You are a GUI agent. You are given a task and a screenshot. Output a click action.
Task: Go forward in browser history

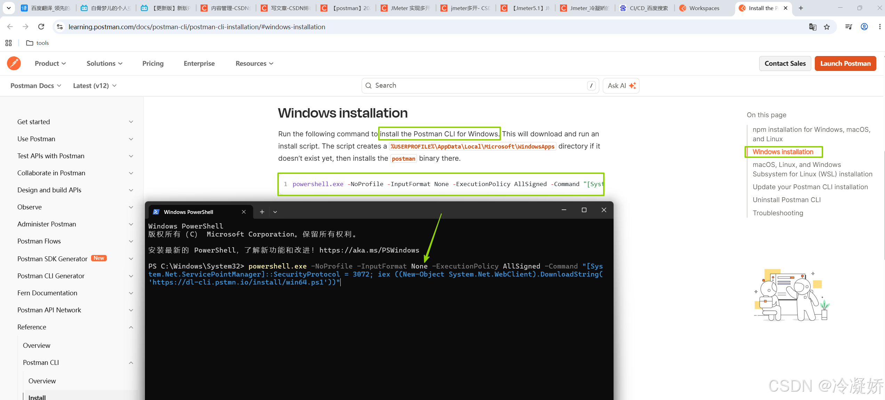pos(25,27)
